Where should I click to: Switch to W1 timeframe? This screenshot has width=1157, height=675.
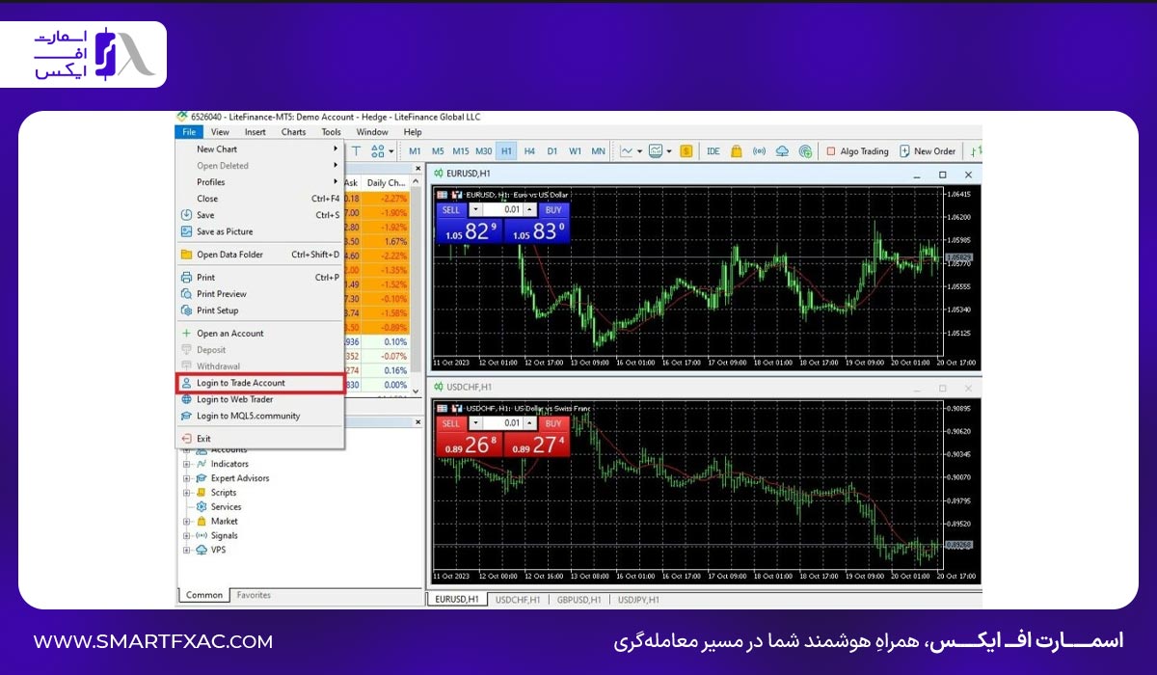point(576,151)
